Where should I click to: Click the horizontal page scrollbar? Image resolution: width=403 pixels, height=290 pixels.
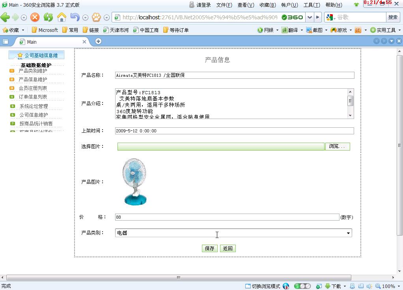pyautogui.click(x=179, y=277)
